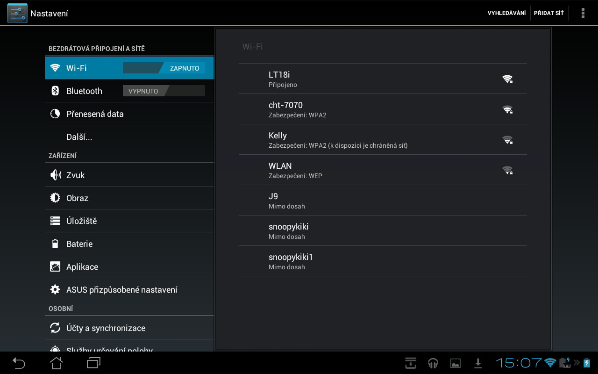Select the J9 out-of-range network
Image resolution: width=598 pixels, height=374 pixels.
[383, 201]
